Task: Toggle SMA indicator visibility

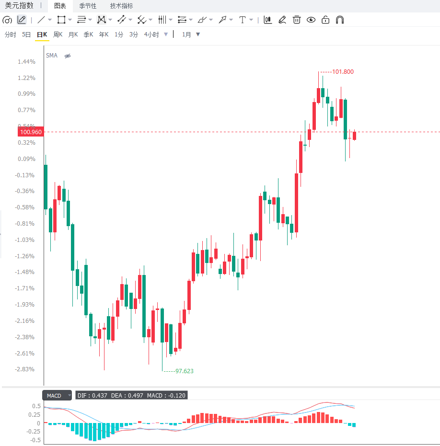Action: (x=68, y=56)
